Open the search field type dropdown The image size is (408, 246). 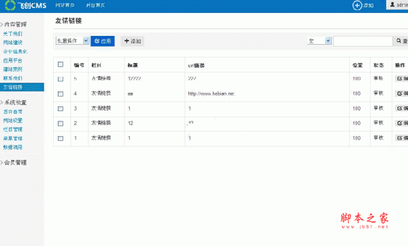coord(320,41)
